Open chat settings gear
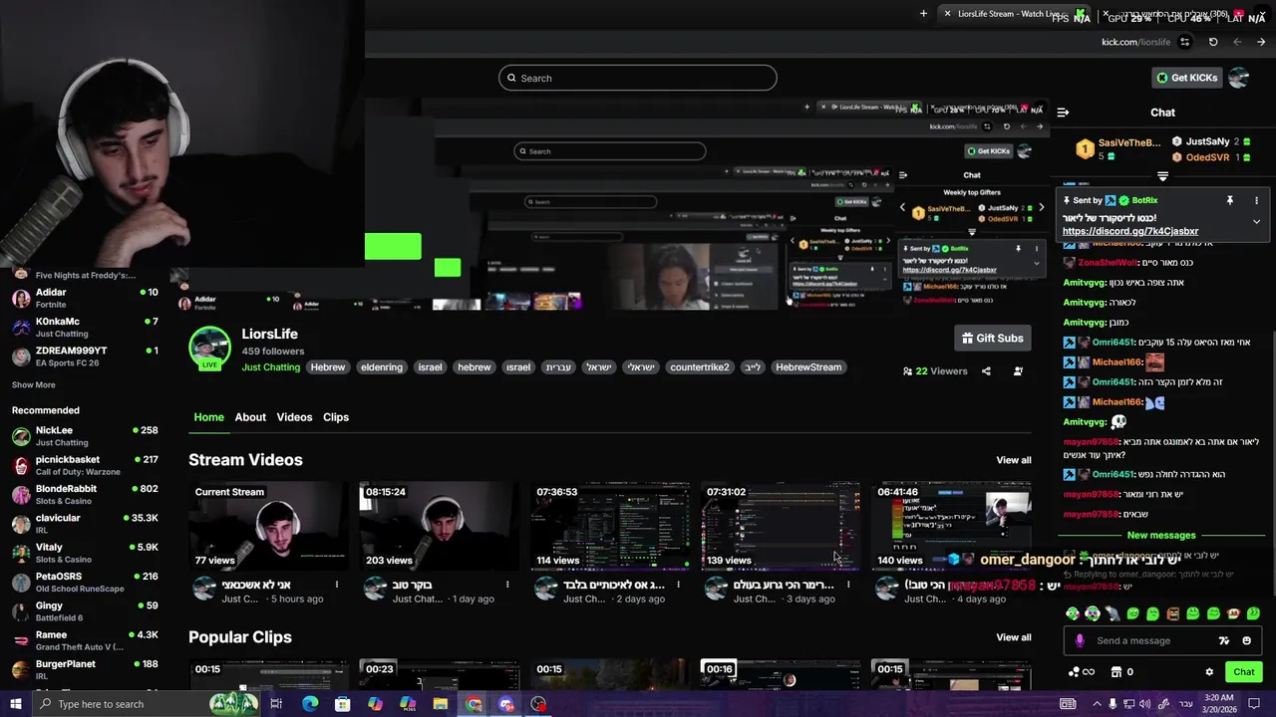1276x717 pixels. (1209, 672)
